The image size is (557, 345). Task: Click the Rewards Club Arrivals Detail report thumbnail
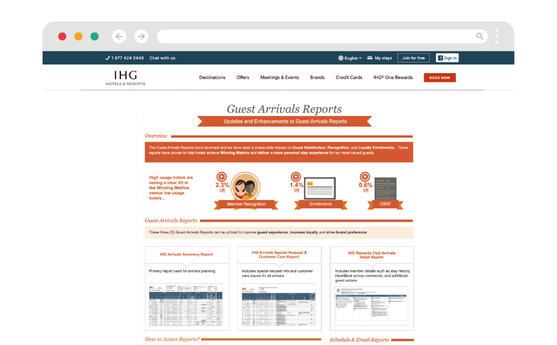(x=371, y=306)
